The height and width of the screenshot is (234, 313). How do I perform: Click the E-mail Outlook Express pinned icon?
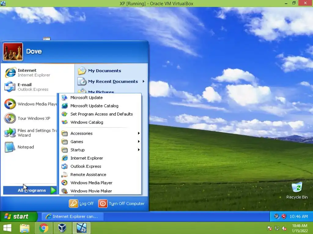pyautogui.click(x=10, y=87)
